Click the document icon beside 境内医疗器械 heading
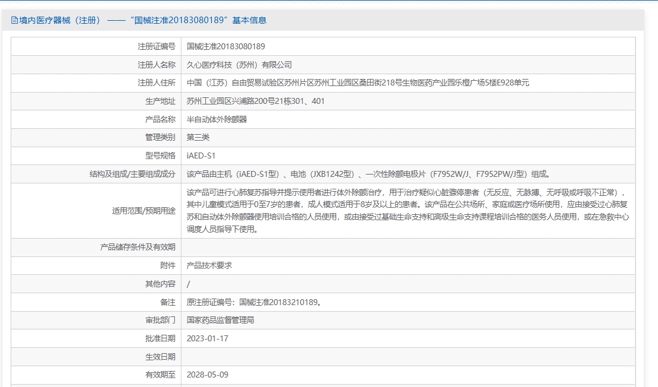This screenshot has height=387, width=658. [14, 20]
